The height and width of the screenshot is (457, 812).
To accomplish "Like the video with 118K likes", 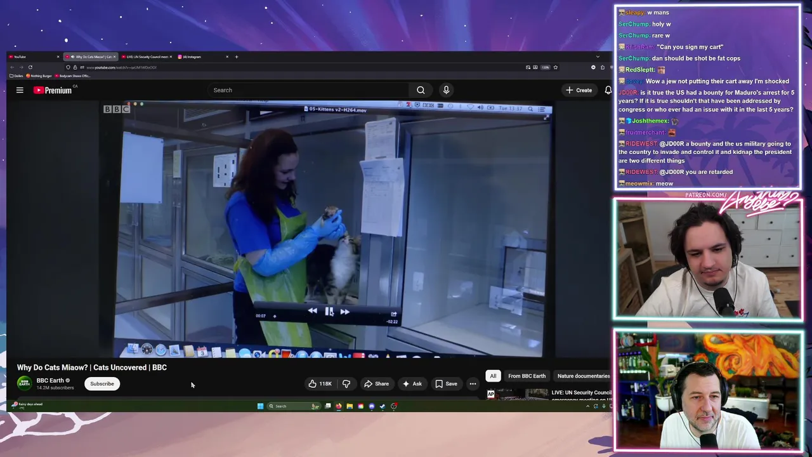I will [321, 383].
